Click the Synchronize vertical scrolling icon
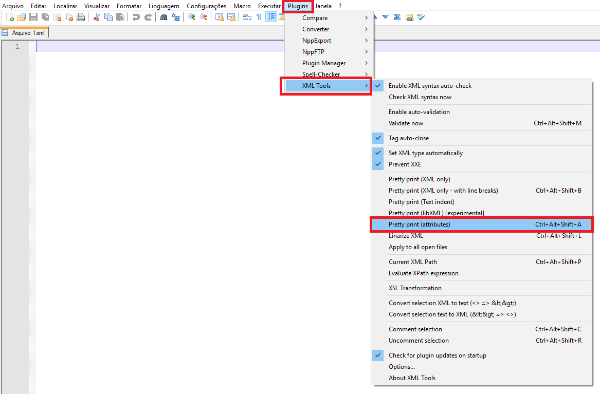Image resolution: width=600 pixels, height=394 pixels. (219, 17)
